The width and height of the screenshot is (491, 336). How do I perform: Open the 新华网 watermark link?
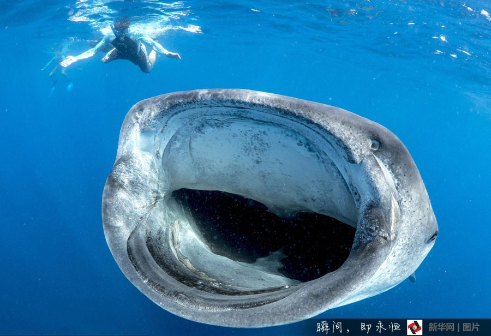441,327
